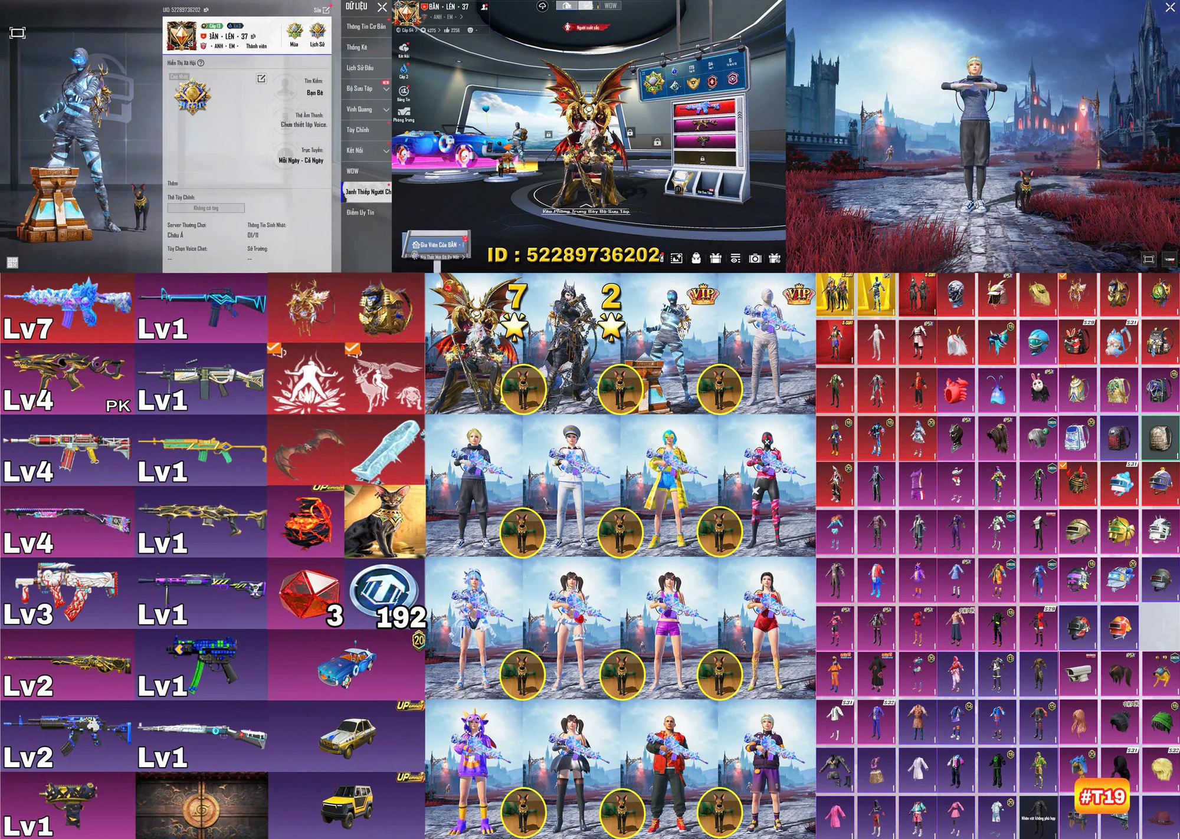Toggle the fullscreen view icon on character

tap(18, 33)
